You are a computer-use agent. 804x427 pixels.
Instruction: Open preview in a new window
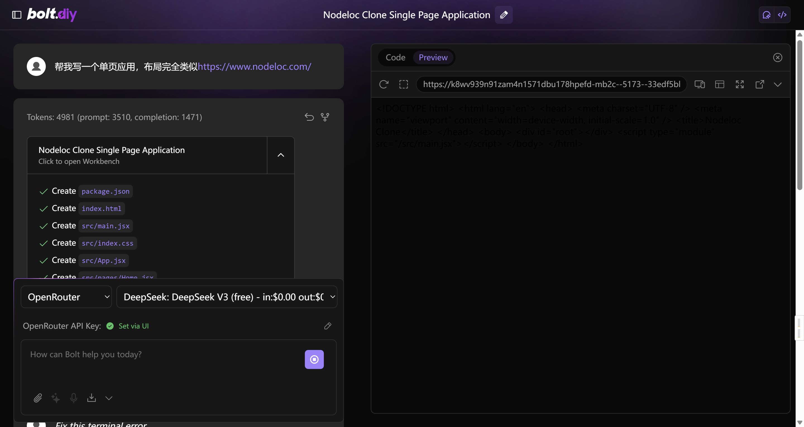[x=760, y=84]
